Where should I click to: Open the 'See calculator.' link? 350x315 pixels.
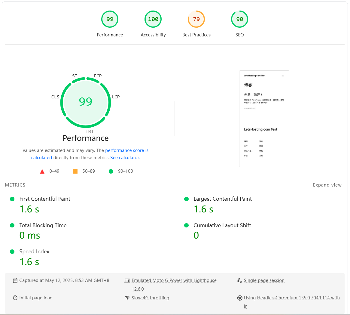[125, 158]
